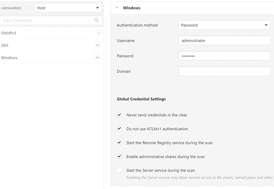Select the SSH credential type

pos(52,45)
